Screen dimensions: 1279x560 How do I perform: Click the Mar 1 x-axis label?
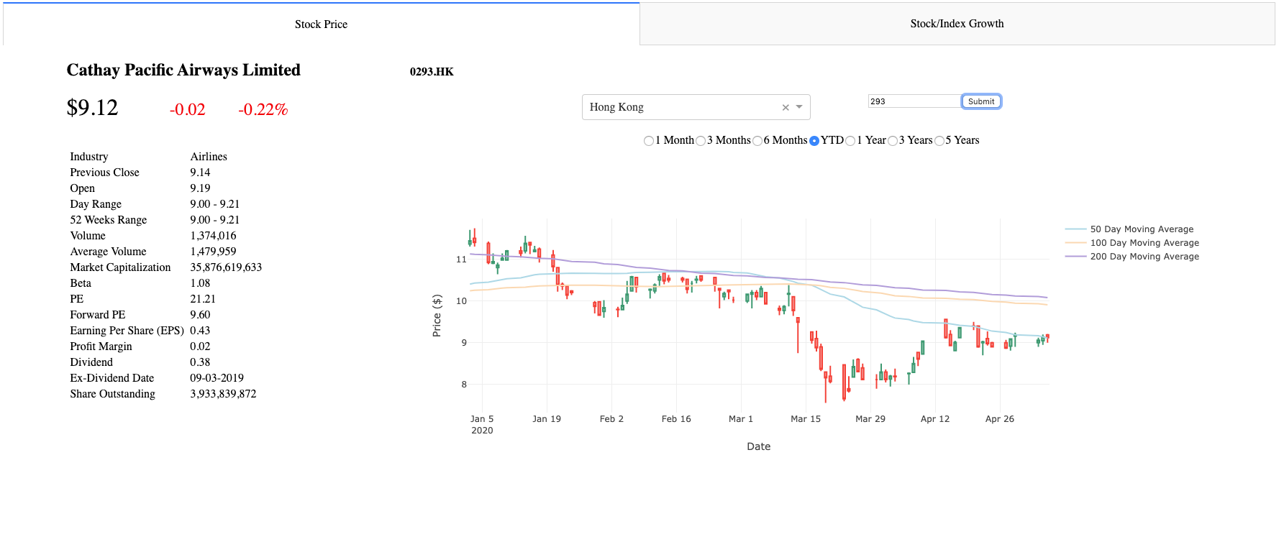[741, 419]
